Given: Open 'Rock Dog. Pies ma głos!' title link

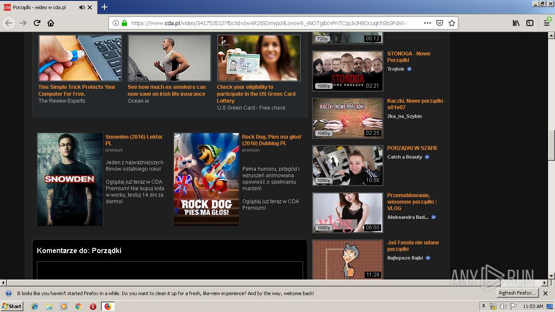Looking at the screenshot, I should click(271, 140).
